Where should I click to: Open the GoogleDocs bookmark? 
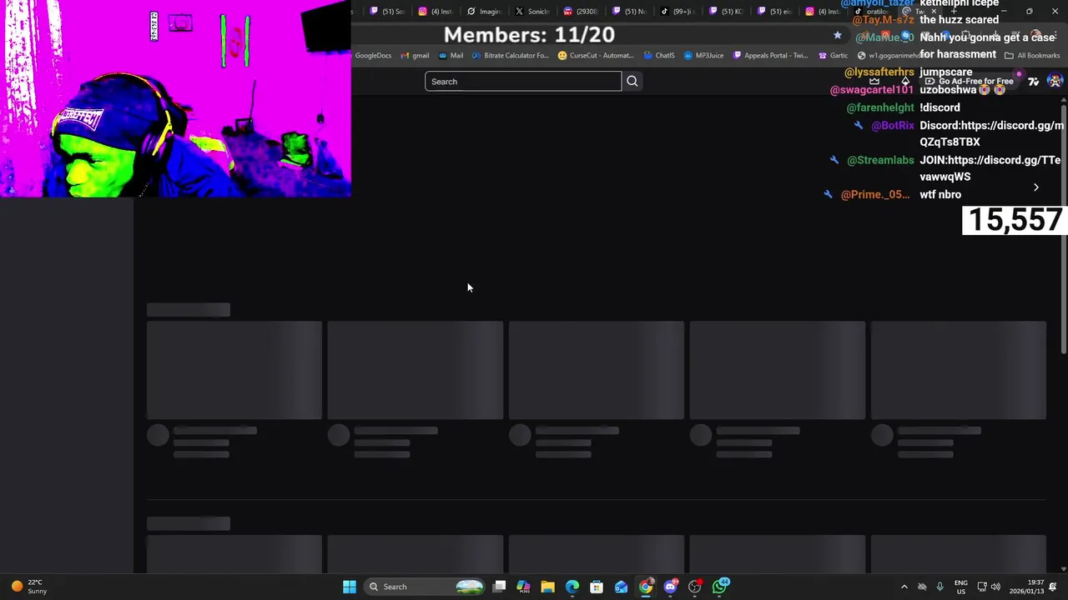point(373,56)
